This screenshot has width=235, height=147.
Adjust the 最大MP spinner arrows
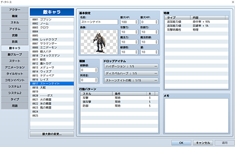(156, 22)
